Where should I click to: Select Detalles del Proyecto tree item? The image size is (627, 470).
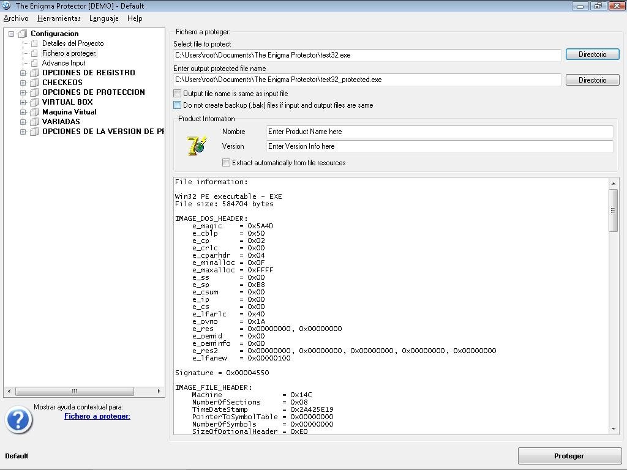point(73,43)
